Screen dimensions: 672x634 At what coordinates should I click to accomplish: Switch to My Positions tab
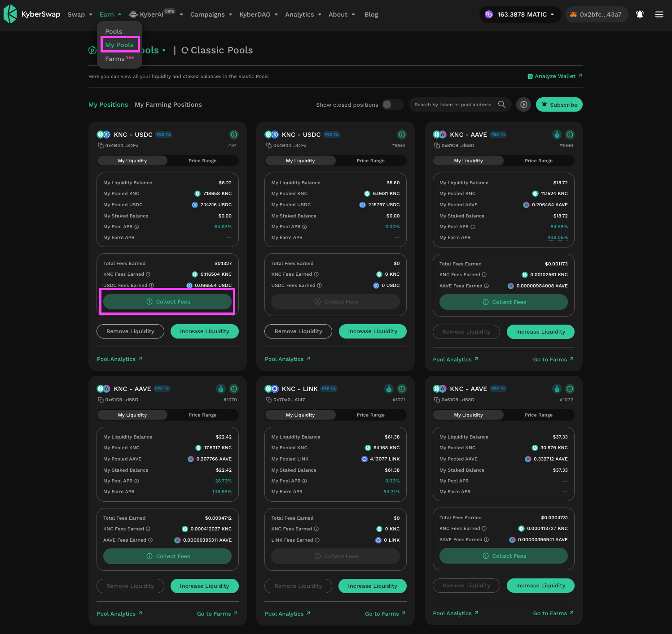[x=108, y=104]
